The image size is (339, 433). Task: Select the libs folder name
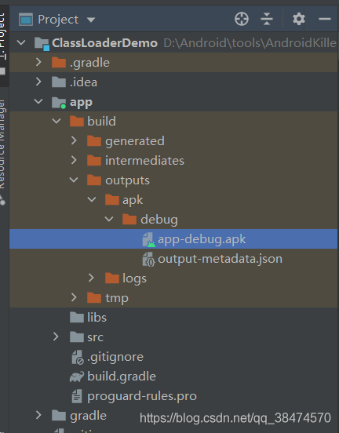point(97,318)
